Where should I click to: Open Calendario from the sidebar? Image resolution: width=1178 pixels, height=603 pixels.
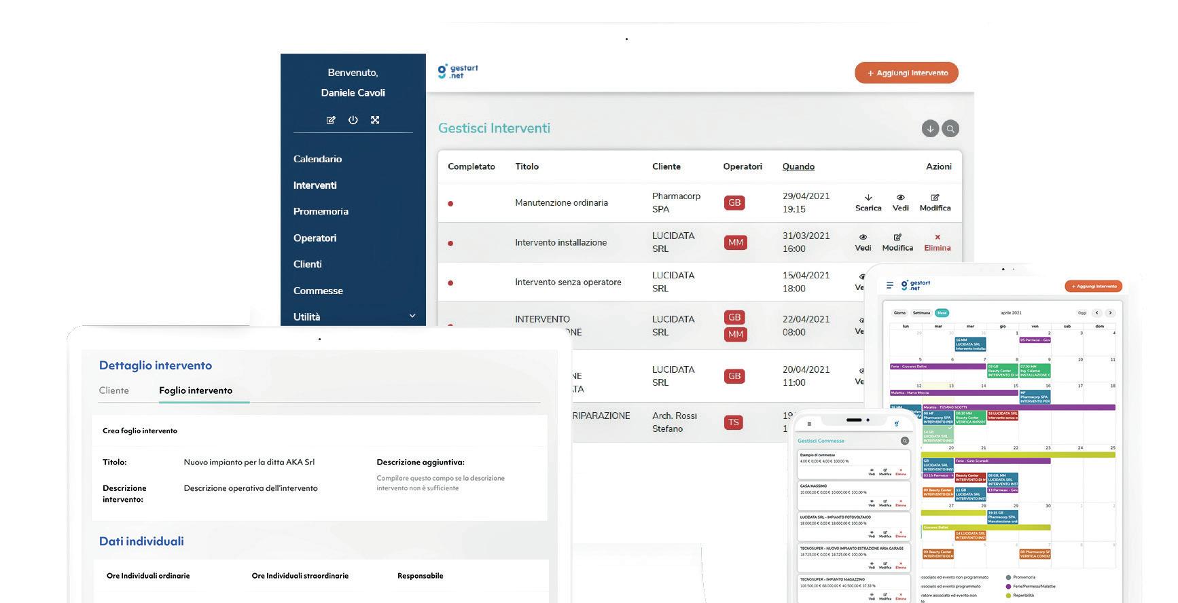[x=317, y=159]
